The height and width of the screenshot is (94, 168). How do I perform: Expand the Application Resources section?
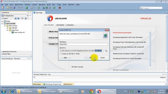point(2,52)
